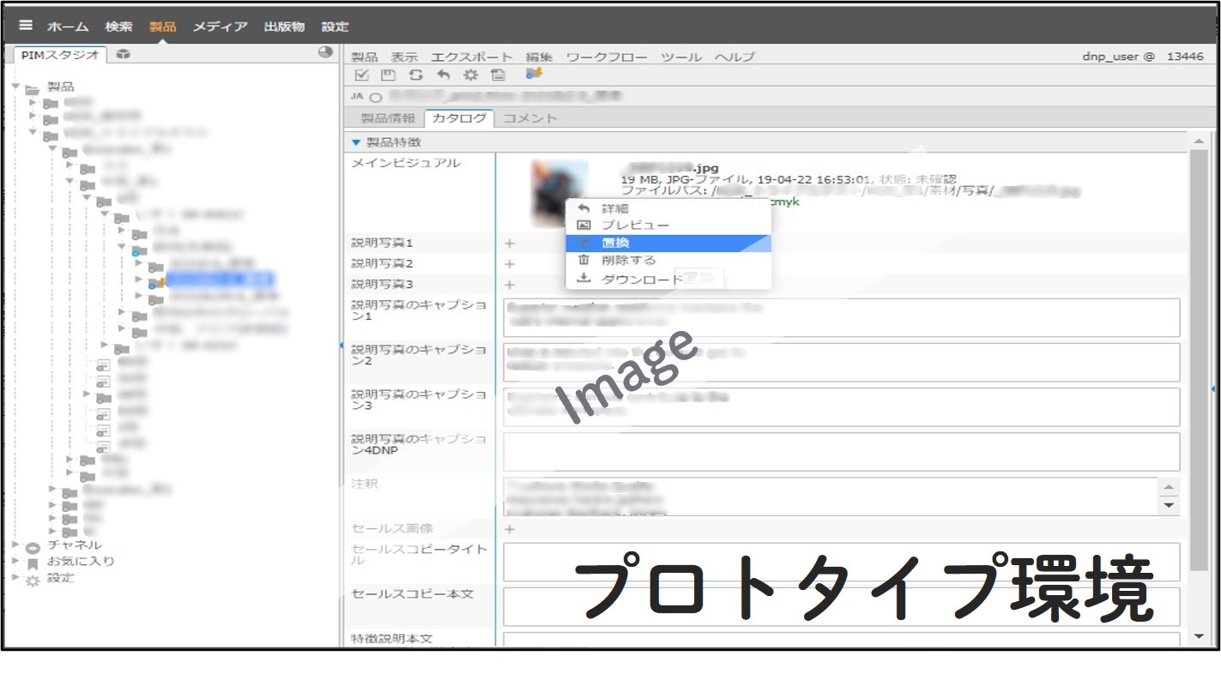Click the plus button next to セールス画像
1221x674 pixels.
point(509,529)
